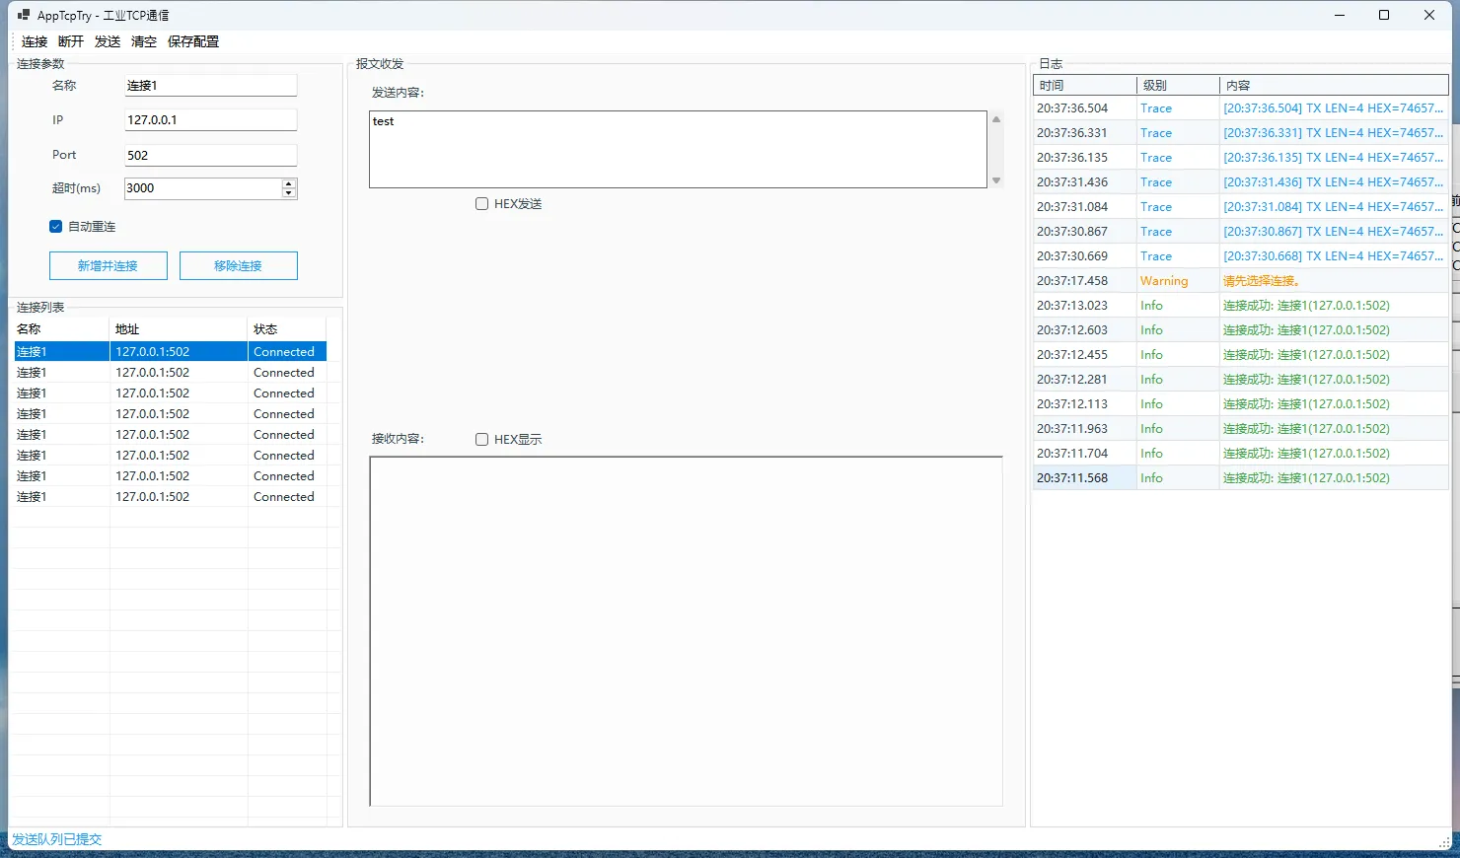
Task: Click the 状态 column header in connection list
Action: click(x=286, y=329)
